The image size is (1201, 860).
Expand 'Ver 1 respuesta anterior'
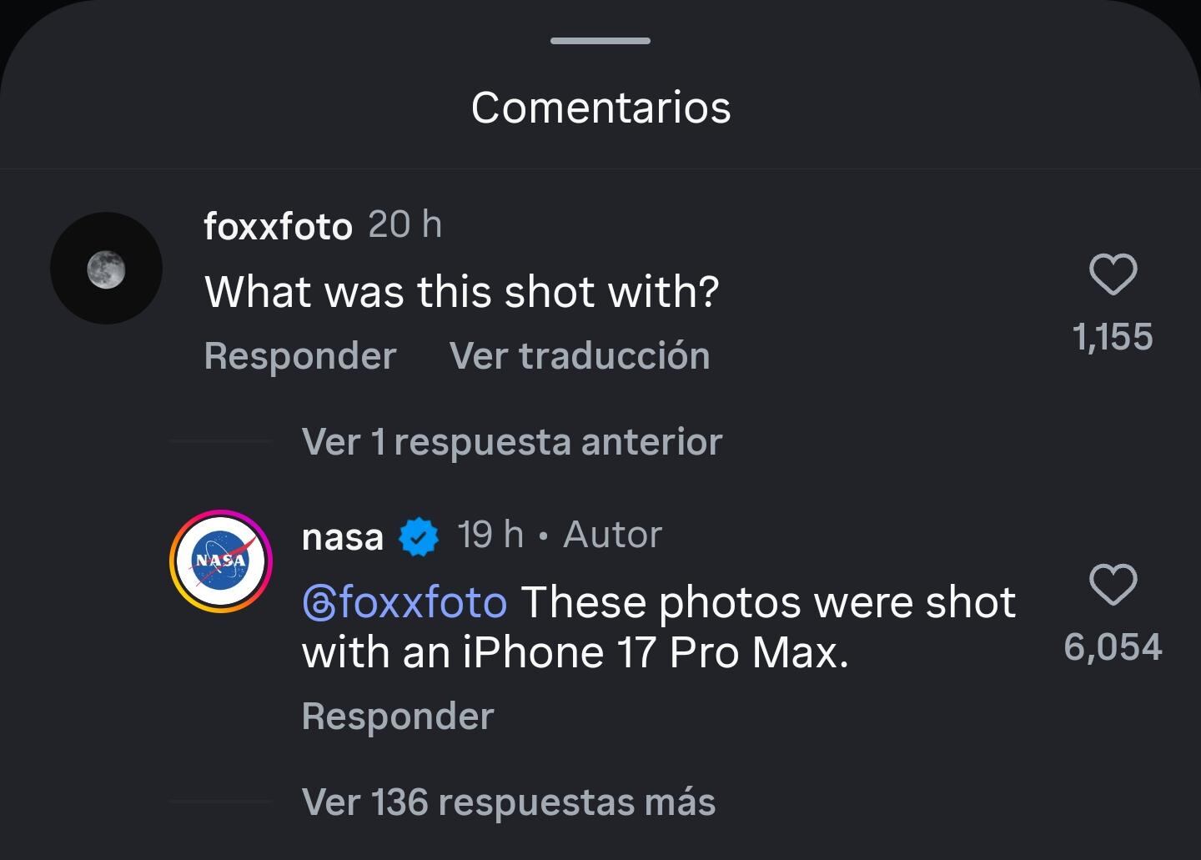[511, 441]
